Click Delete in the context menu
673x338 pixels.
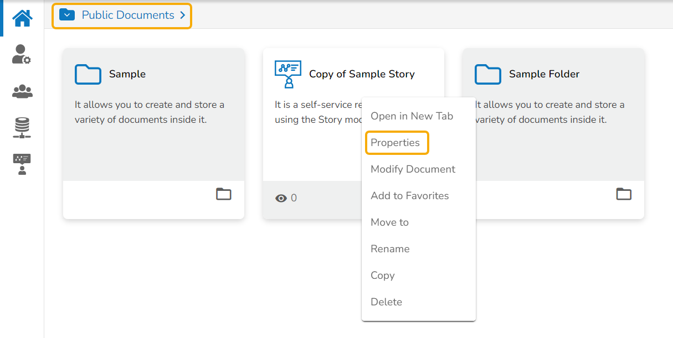point(386,302)
